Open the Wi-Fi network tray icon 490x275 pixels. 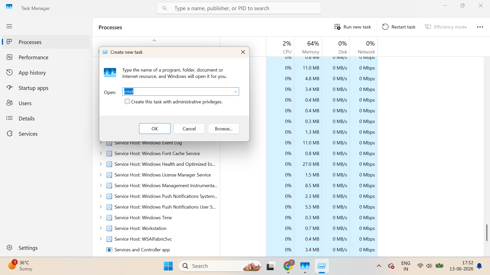(420, 266)
